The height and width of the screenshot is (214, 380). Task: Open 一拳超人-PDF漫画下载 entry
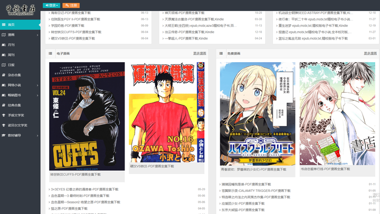[x=186, y=38]
